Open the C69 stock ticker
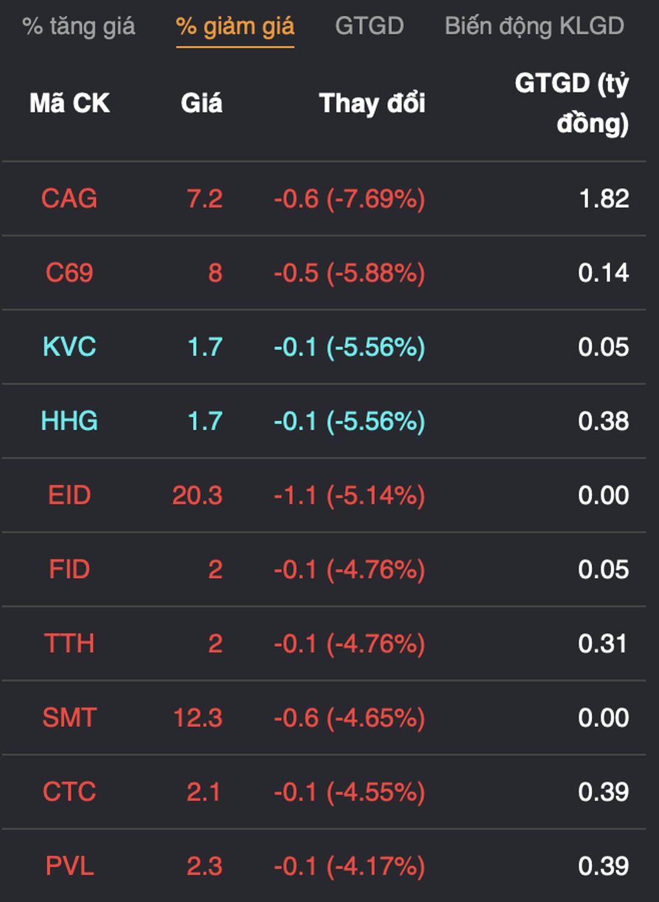The image size is (659, 902). [x=69, y=273]
